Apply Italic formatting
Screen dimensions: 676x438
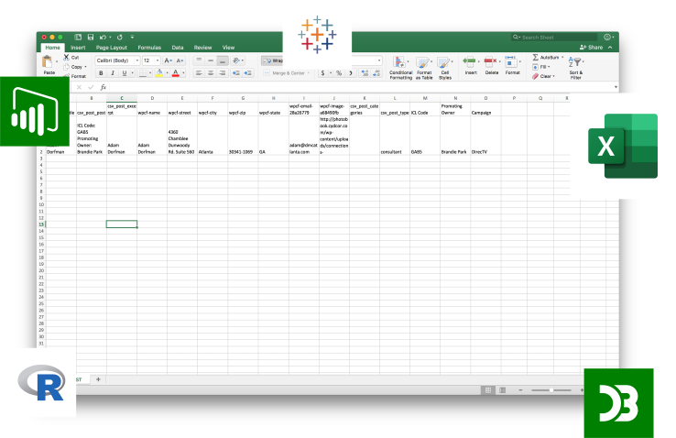[112, 73]
